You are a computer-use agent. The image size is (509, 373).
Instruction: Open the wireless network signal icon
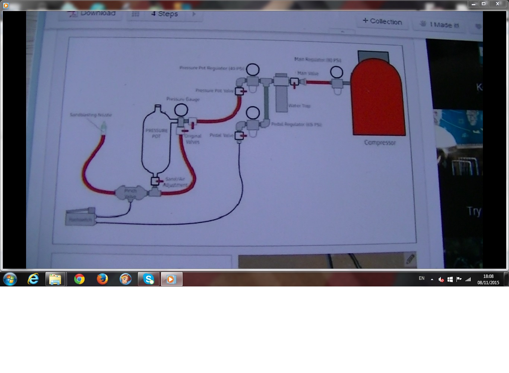click(468, 279)
